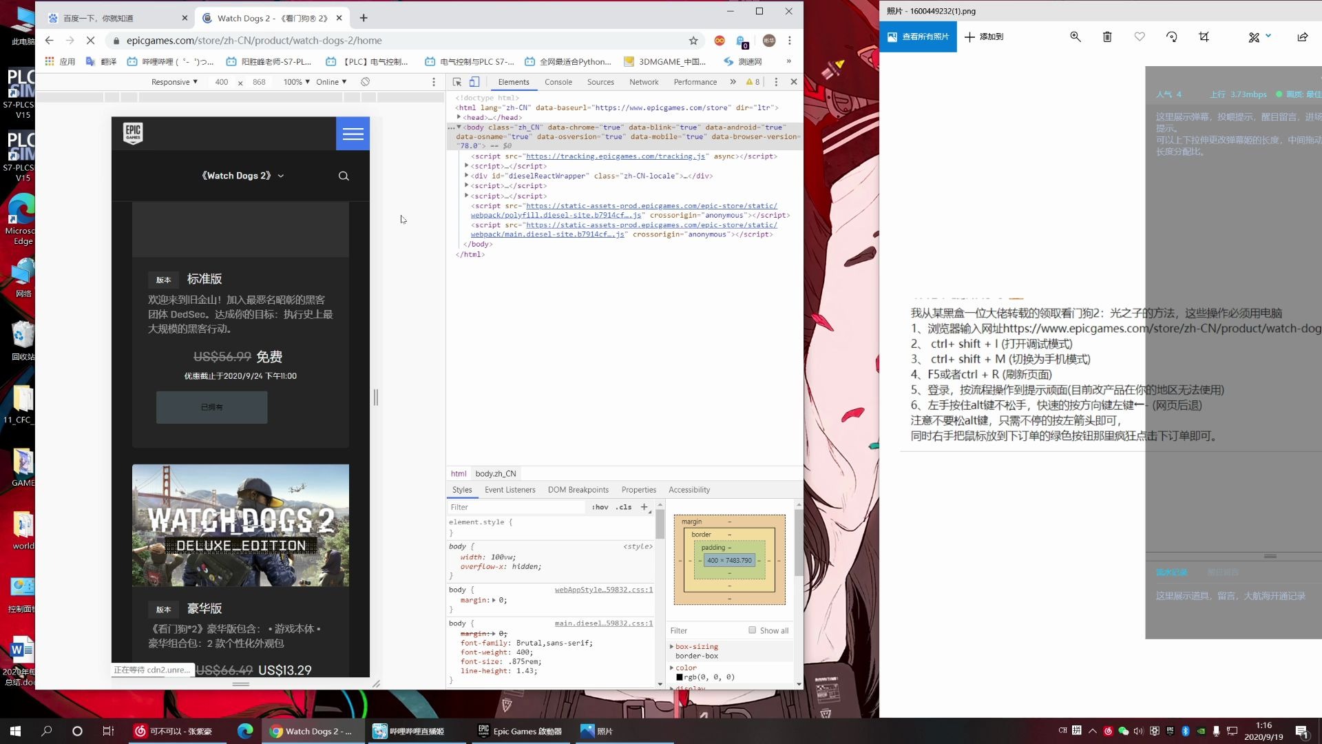Switch to the Sources tab
Screen dimensions: 1322x744
tap(600, 82)
